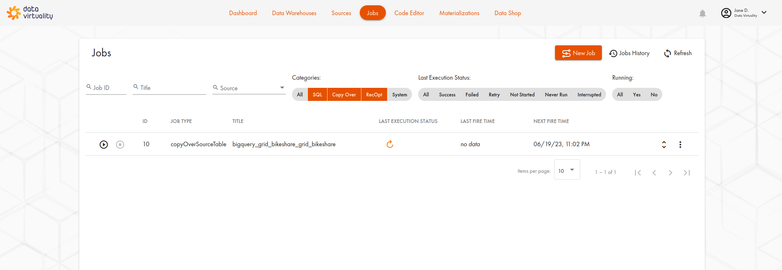The height and width of the screenshot is (270, 782).
Task: Open the three-dot menu for job 10
Action: pyautogui.click(x=680, y=145)
